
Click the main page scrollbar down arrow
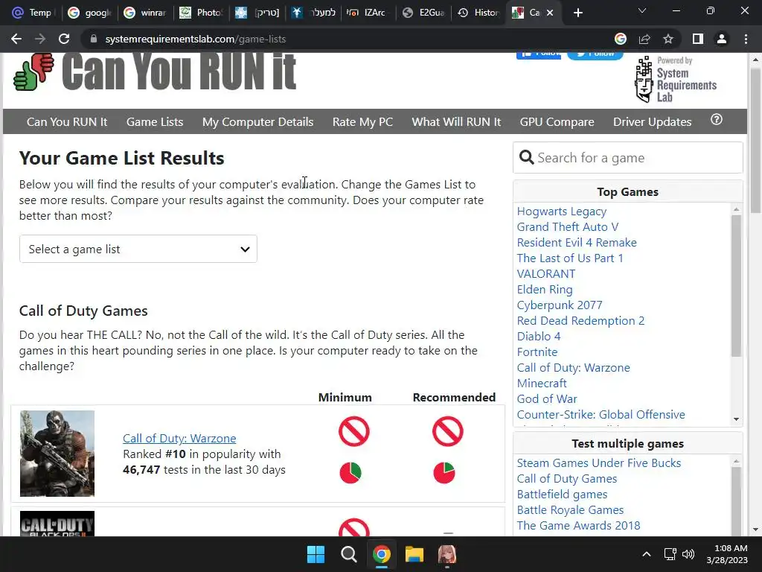(x=755, y=530)
